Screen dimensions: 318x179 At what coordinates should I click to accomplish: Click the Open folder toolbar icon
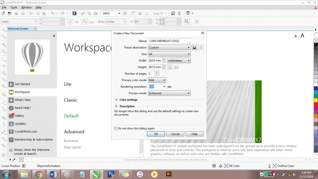point(10,14)
